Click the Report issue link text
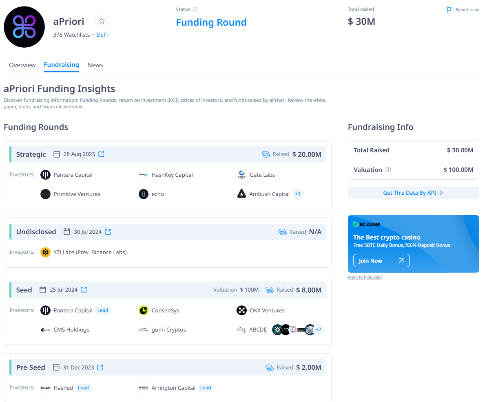The image size is (489, 402). 467,10
